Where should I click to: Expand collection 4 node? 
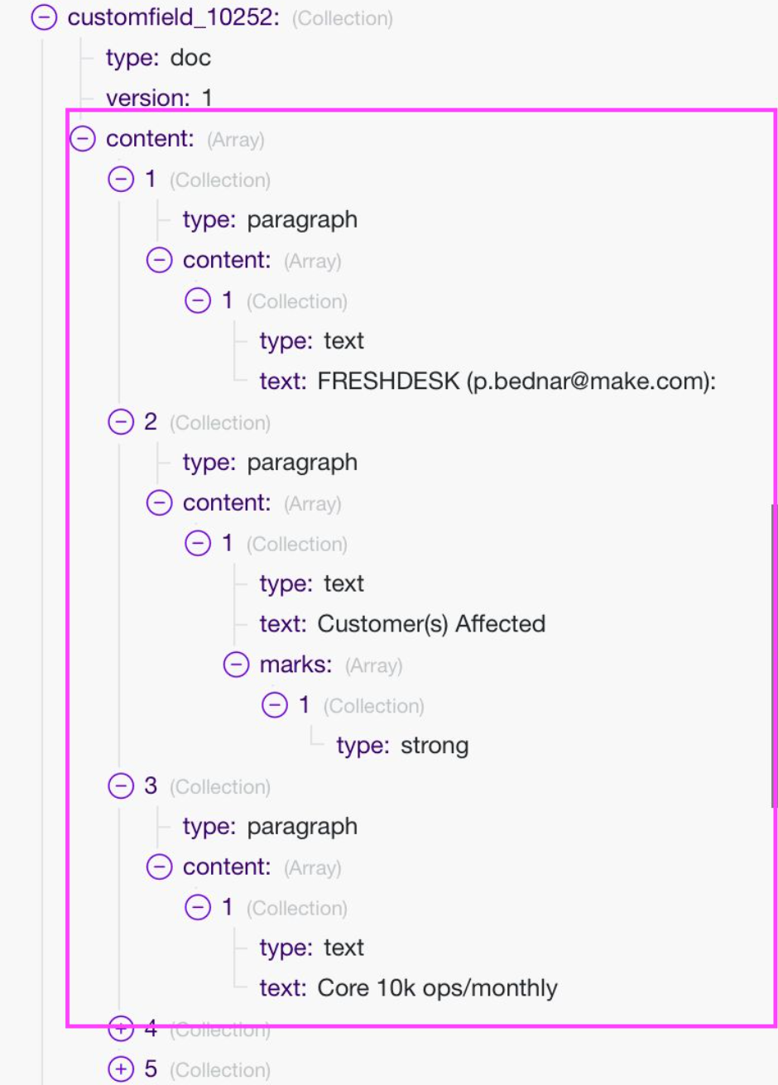click(121, 1029)
